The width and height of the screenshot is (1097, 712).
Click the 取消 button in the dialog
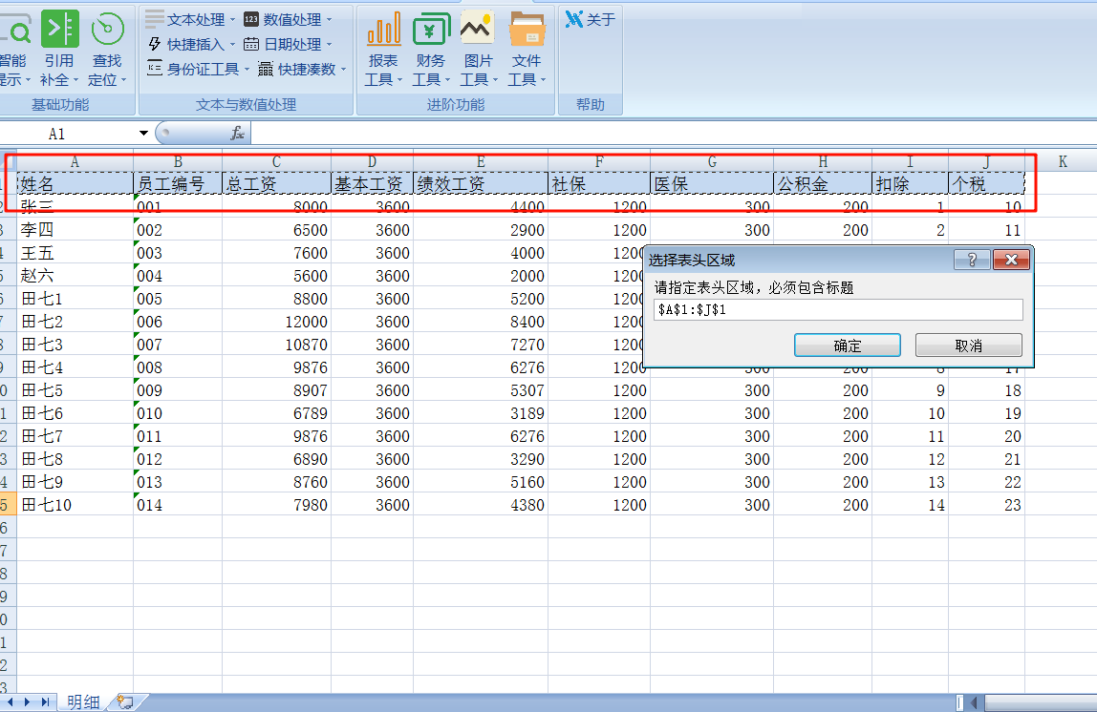click(968, 346)
